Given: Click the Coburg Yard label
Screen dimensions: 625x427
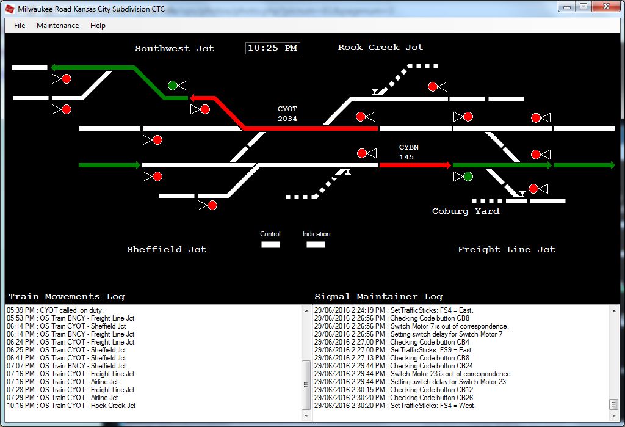Looking at the screenshot, I should point(466,211).
